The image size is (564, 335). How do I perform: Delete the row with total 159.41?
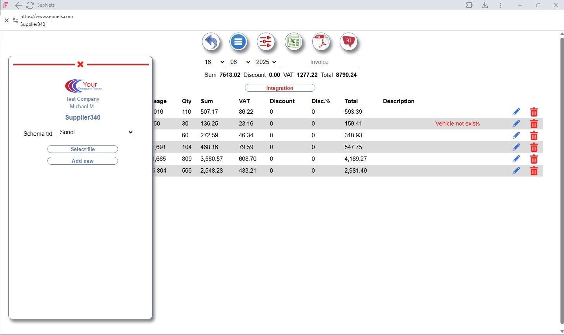point(534,124)
